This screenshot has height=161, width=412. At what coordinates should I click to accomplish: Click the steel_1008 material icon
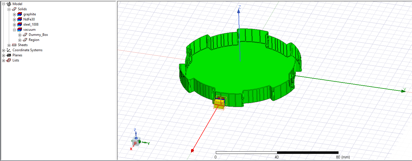tap(20, 24)
